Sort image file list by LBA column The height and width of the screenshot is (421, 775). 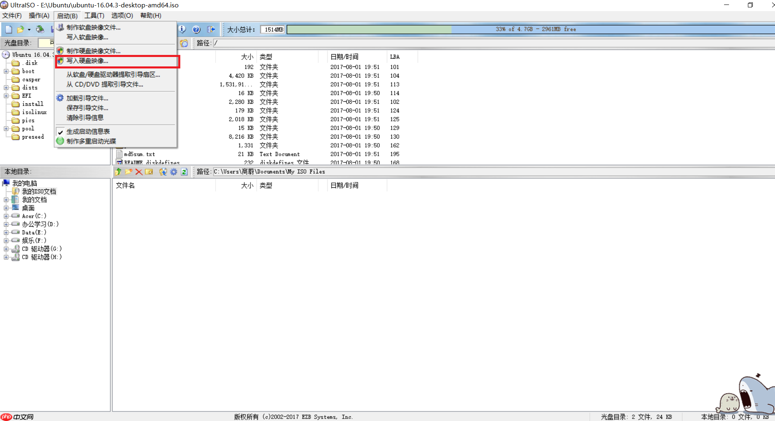[x=402, y=57]
